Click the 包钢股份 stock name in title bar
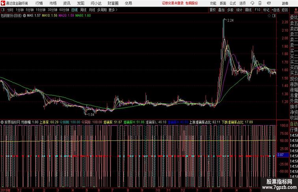298x192 pixels. 192,3
